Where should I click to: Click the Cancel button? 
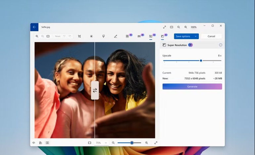(x=211, y=36)
